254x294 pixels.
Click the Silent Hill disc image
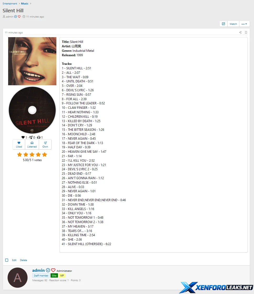(32, 110)
